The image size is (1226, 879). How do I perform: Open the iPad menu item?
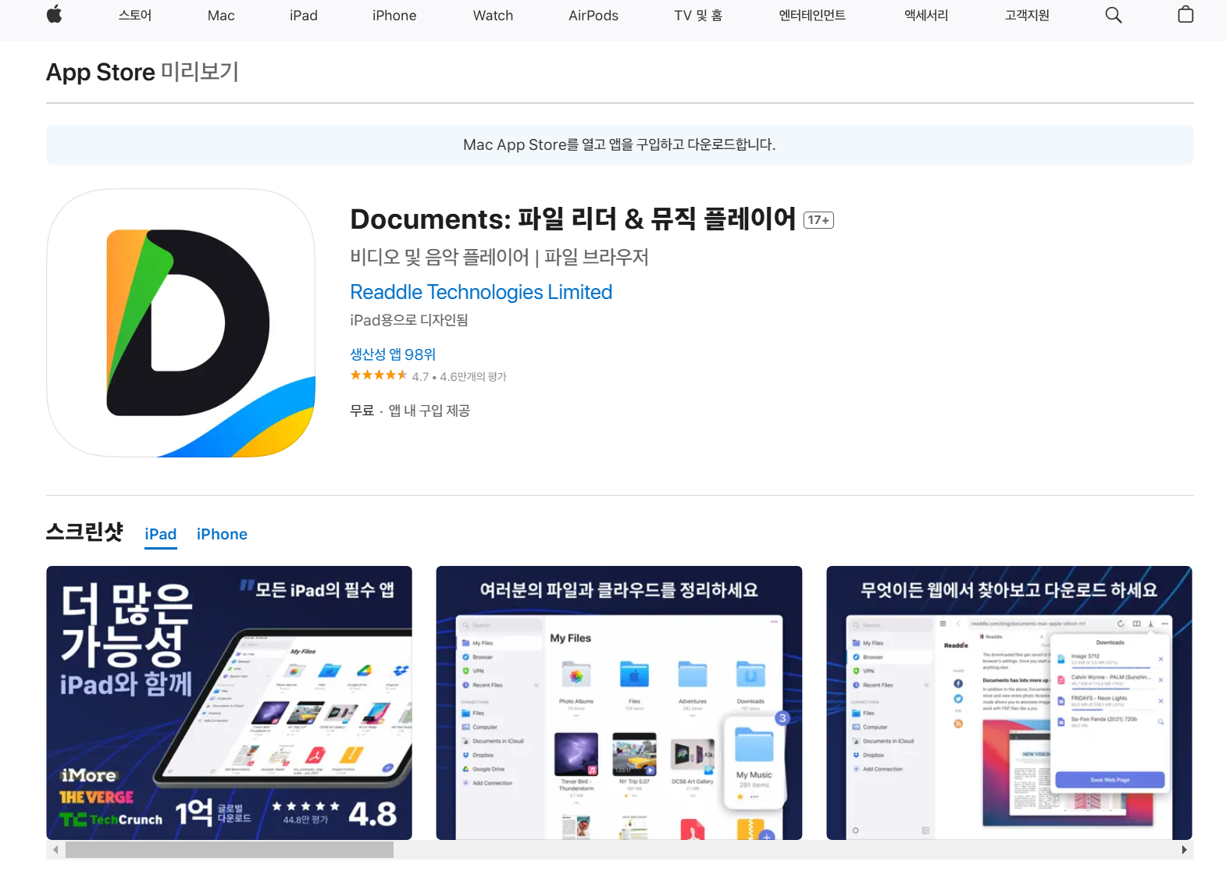click(x=304, y=15)
